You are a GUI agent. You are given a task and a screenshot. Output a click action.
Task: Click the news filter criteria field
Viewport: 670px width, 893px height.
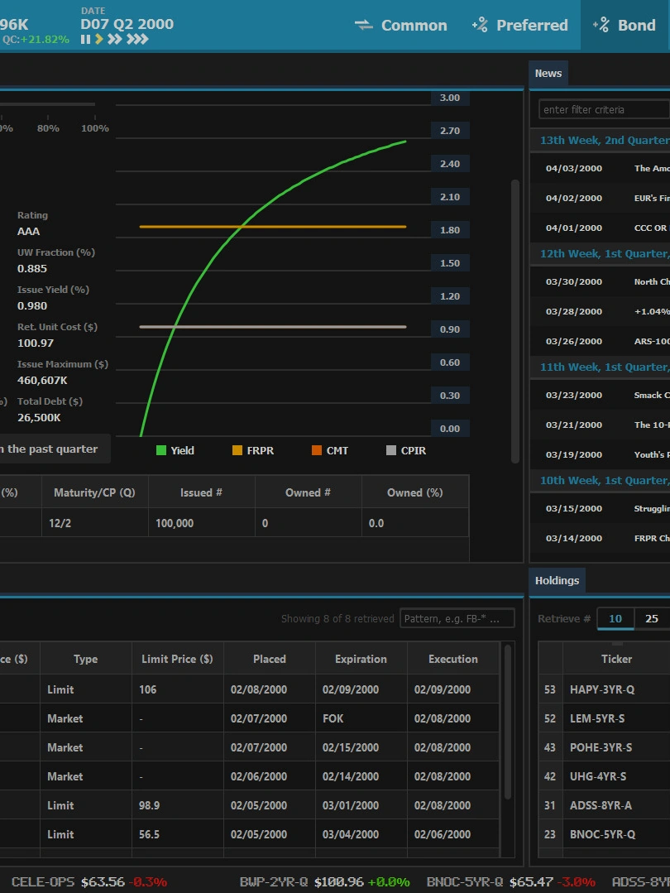tap(604, 109)
